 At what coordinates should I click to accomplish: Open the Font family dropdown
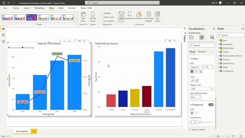coord(197,67)
